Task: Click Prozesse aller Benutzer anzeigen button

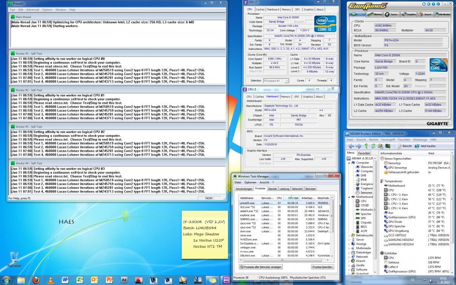Action: (x=260, y=267)
